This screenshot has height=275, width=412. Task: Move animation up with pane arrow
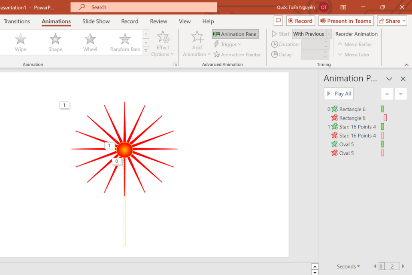click(x=387, y=94)
